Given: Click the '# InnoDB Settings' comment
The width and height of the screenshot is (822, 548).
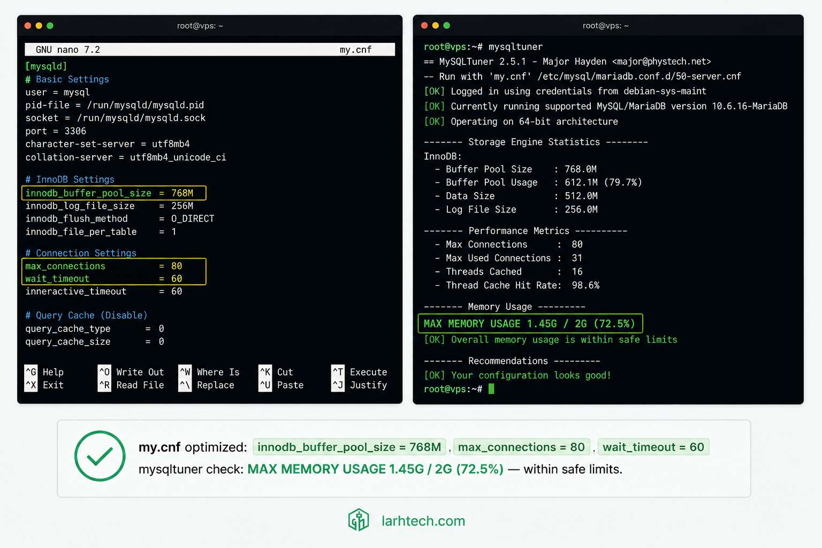Looking at the screenshot, I should [70, 179].
